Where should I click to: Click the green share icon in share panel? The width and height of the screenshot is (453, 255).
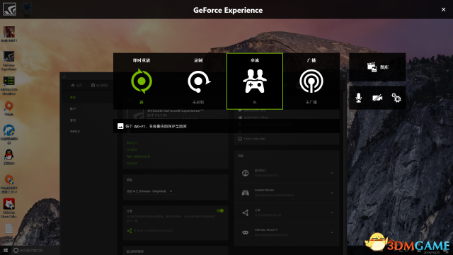130,230
